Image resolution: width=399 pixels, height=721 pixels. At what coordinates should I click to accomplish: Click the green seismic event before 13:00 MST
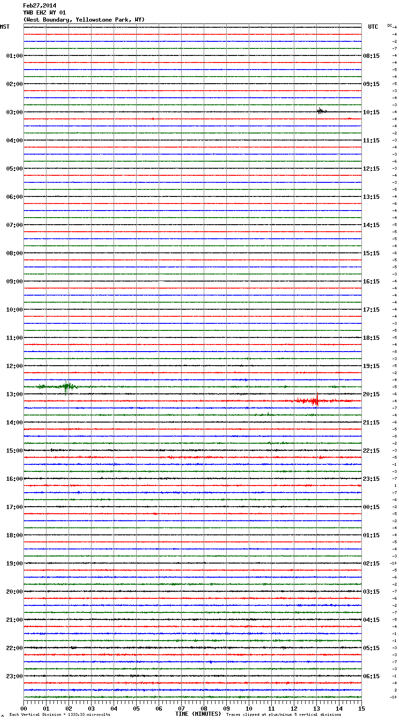(x=67, y=387)
